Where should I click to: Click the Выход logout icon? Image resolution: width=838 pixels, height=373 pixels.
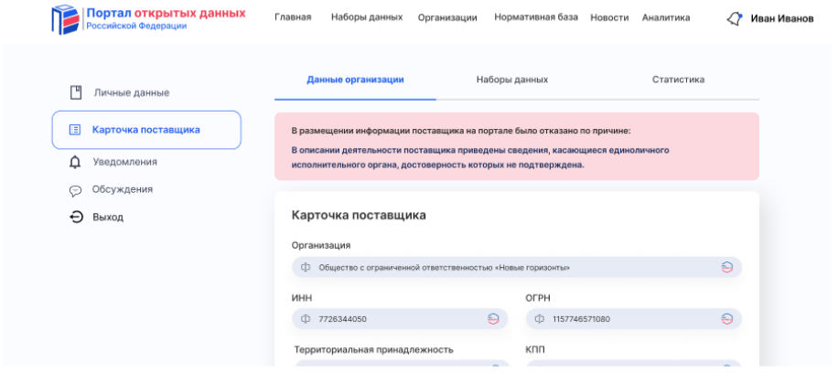click(77, 217)
